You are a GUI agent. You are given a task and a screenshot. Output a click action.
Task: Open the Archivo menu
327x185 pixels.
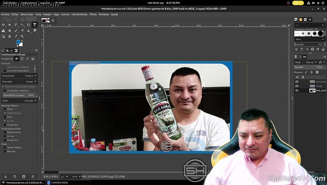[x=5, y=14]
